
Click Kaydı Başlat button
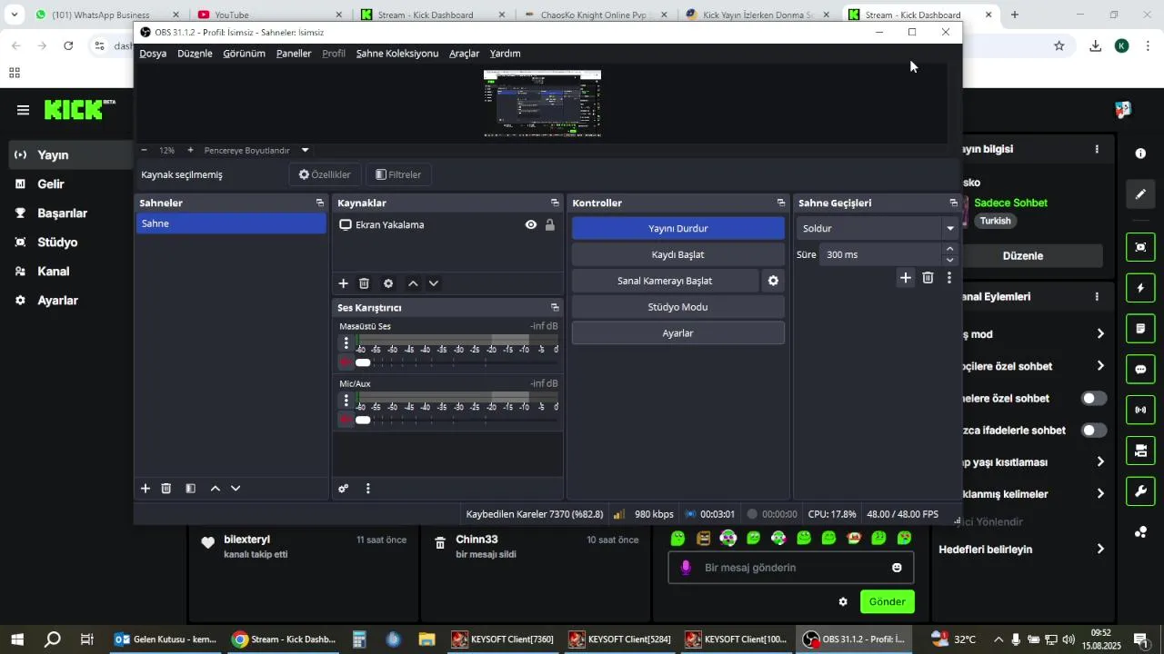tap(678, 255)
